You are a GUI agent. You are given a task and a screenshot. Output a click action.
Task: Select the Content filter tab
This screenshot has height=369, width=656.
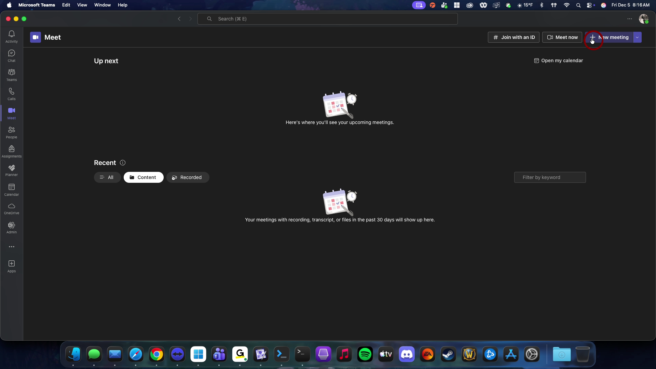pyautogui.click(x=143, y=177)
